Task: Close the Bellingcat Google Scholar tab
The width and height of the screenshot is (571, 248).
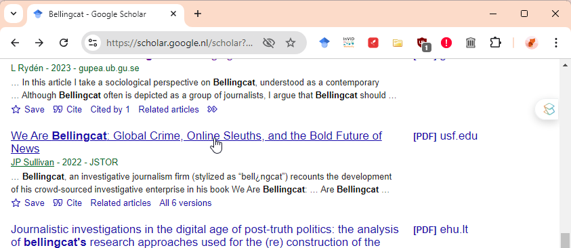Action: pyautogui.click(x=173, y=14)
